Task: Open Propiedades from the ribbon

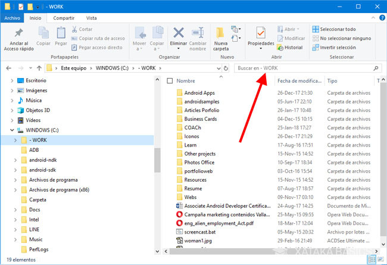Action: (261, 36)
